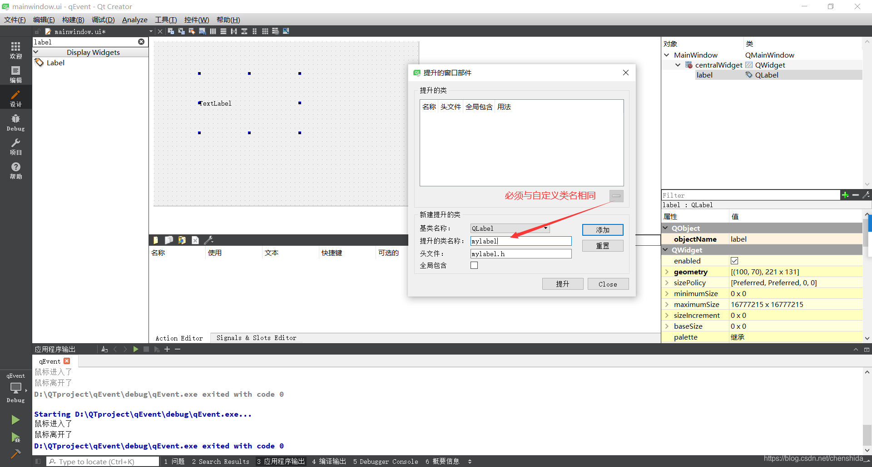Select the objectName property value
Screen dimensions: 872x467
pos(795,239)
